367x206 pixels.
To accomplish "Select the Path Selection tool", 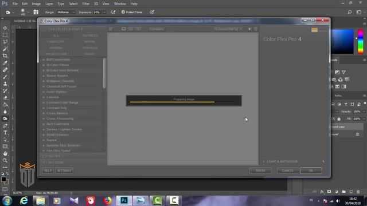I will 5,140.
